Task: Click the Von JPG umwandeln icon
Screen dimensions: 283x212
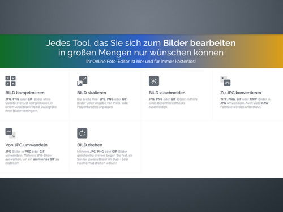Action: 10,133
